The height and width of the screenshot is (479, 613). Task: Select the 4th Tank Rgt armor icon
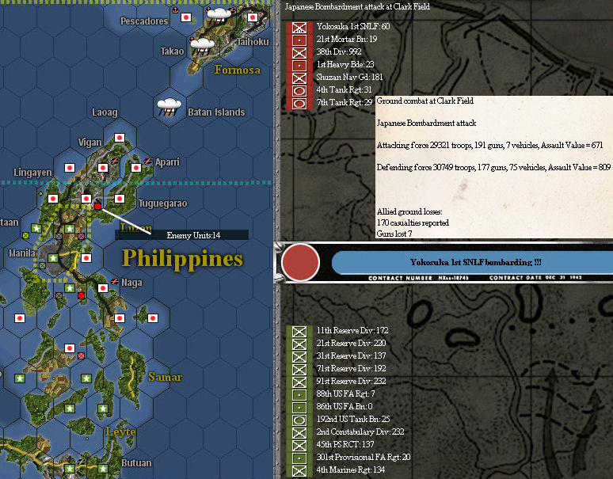tap(299, 90)
